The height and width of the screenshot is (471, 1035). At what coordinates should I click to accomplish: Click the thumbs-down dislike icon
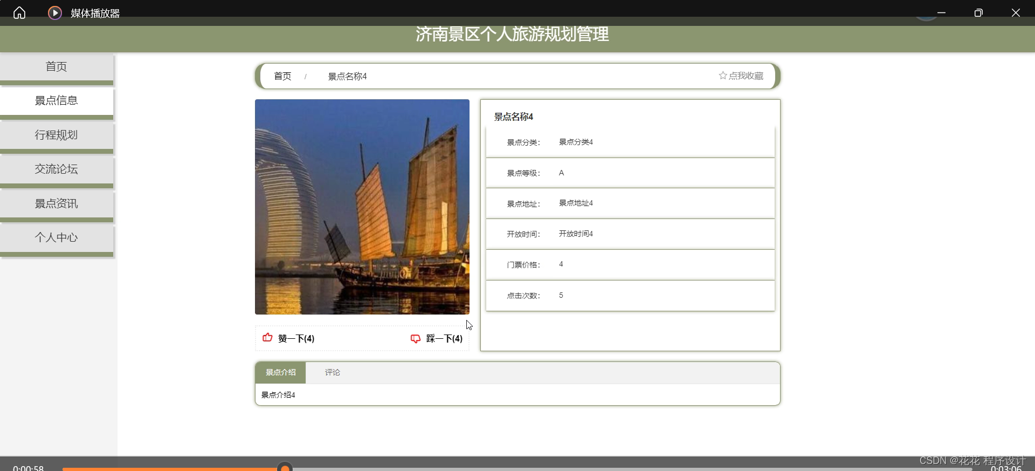tap(416, 338)
